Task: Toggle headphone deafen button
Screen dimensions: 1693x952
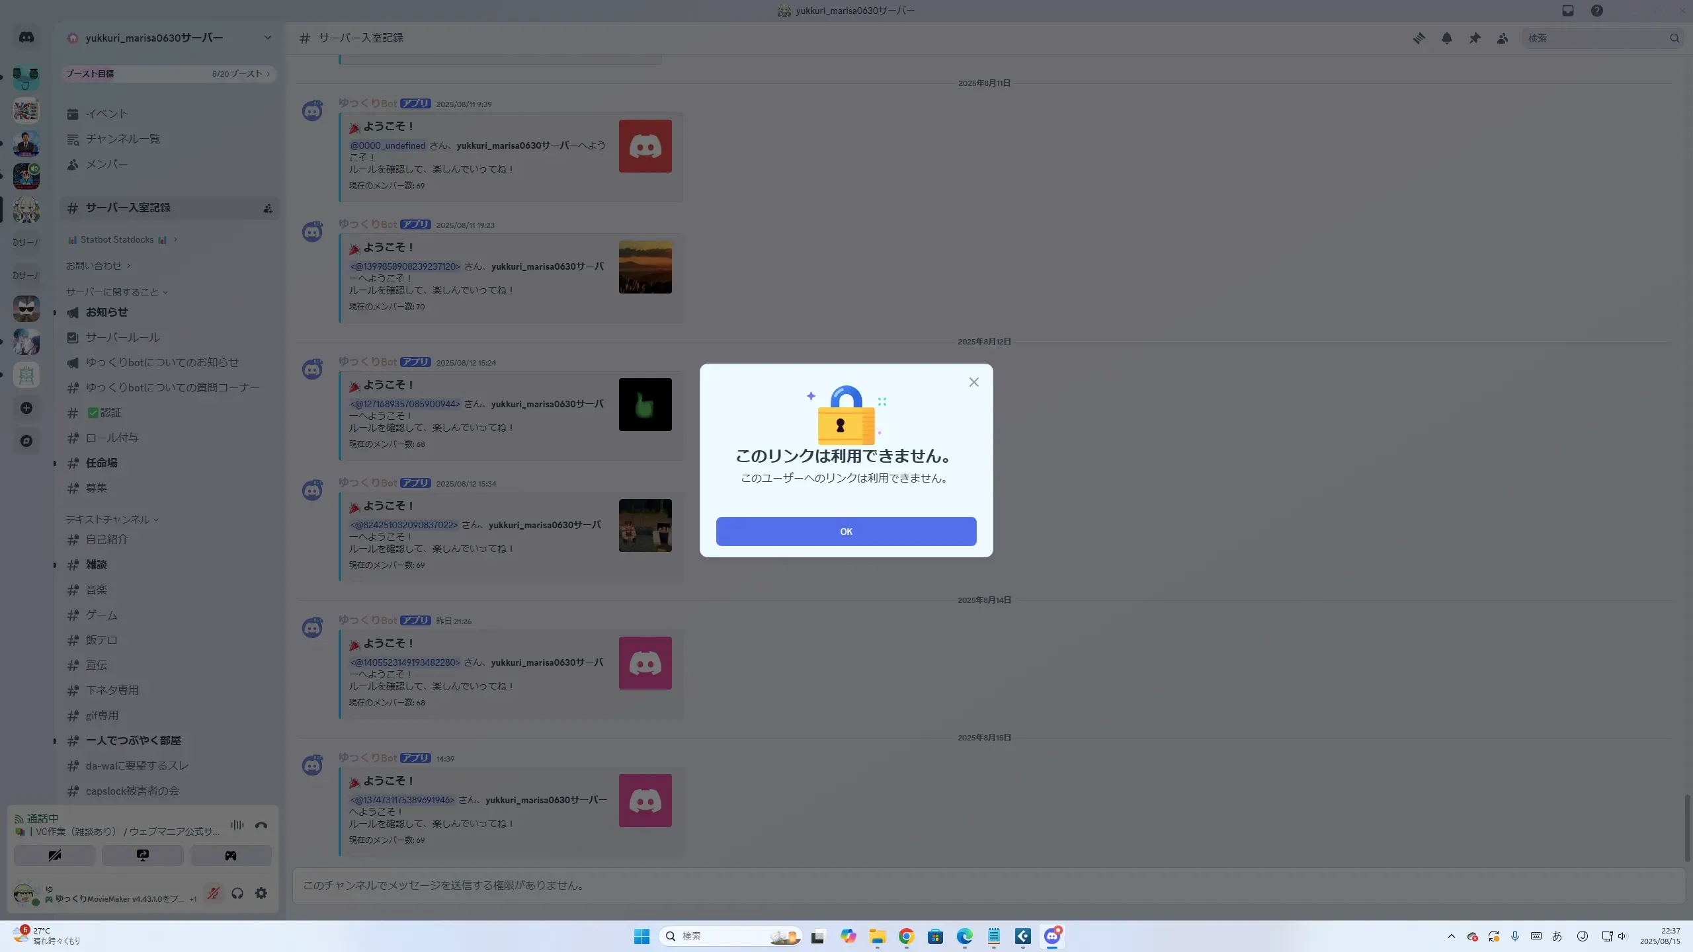Action: (x=237, y=893)
